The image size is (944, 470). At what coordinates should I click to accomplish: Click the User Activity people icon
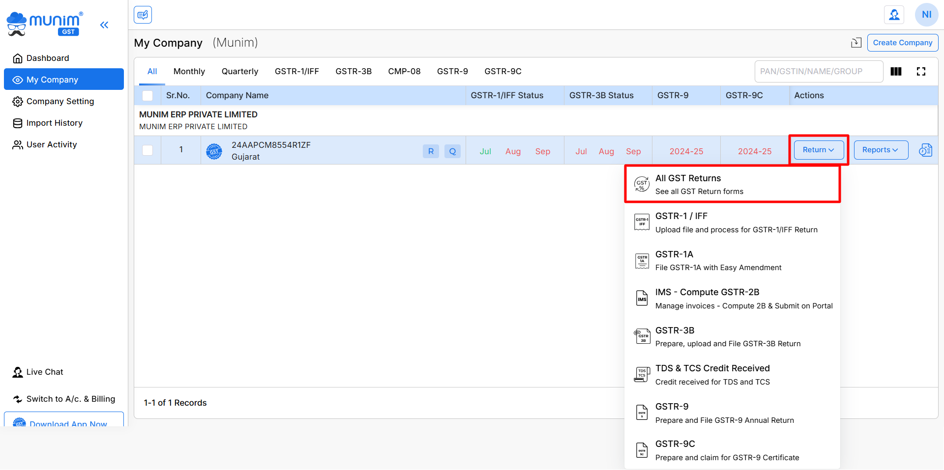coord(18,145)
